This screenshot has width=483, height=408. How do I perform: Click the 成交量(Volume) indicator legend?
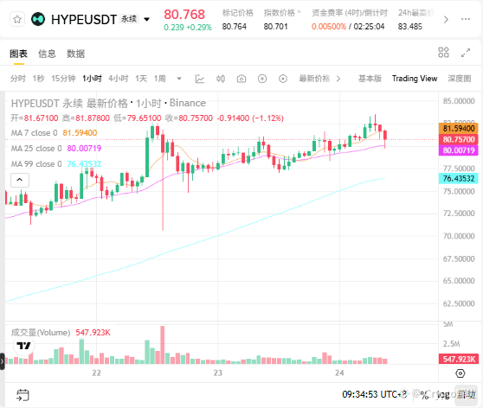click(x=61, y=333)
